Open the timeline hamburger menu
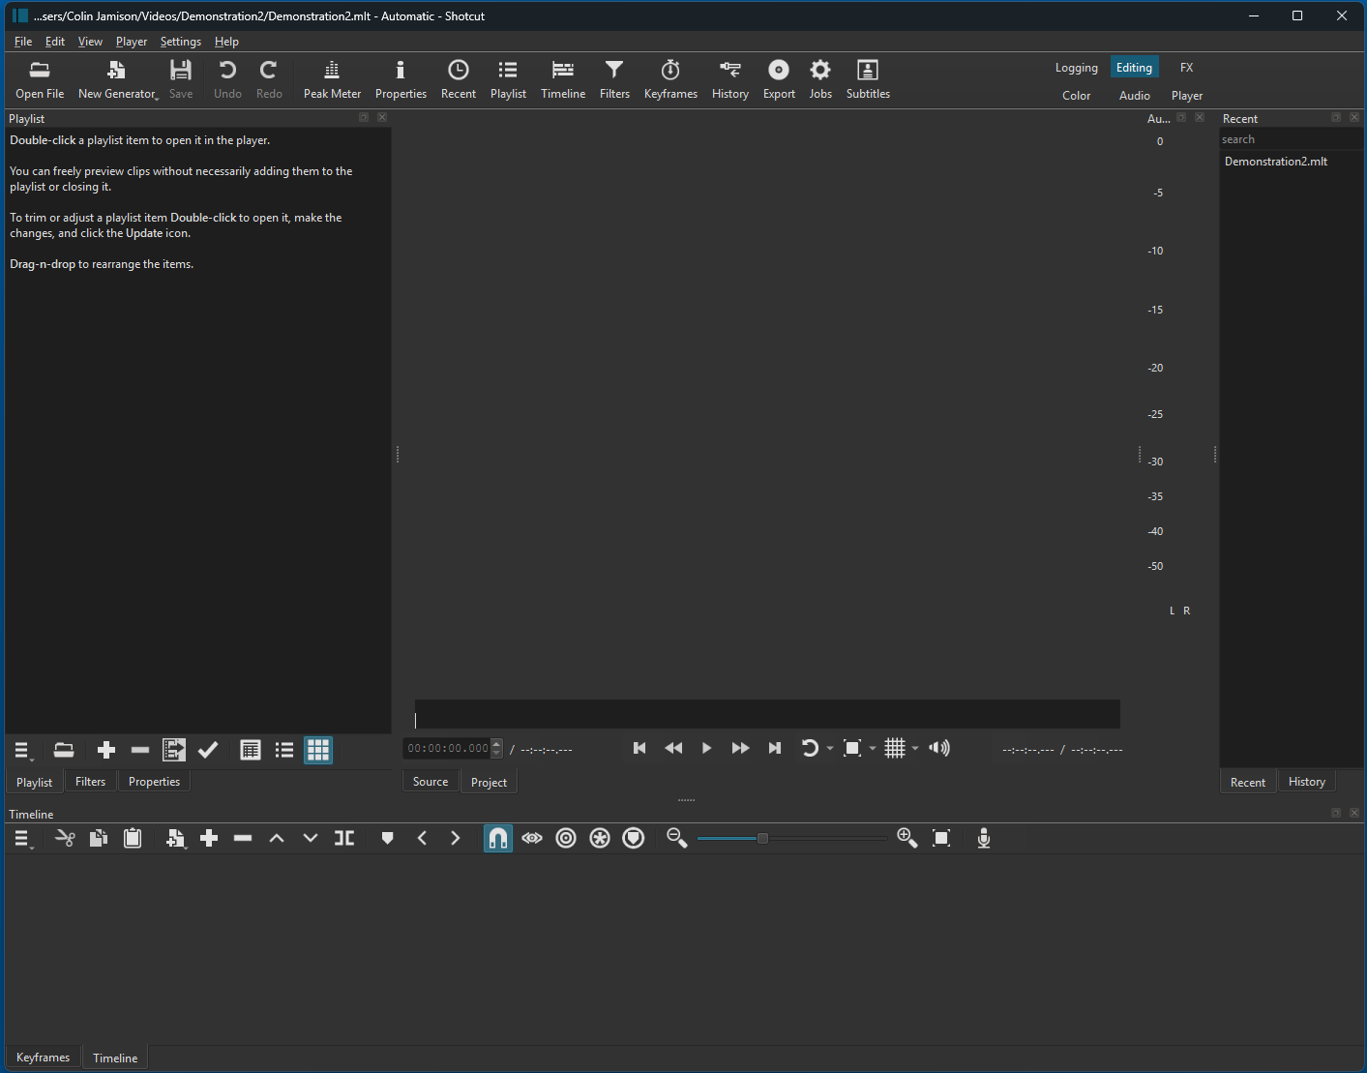The image size is (1367, 1073). (x=20, y=838)
